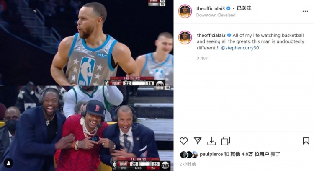Open theofficialai3 username in header
This screenshot has width=314, height=171.
(211, 8)
